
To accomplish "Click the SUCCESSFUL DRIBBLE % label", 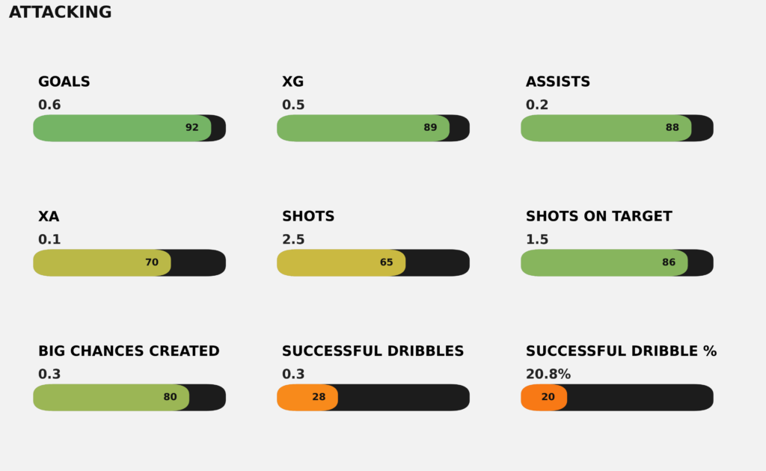I will (x=621, y=351).
